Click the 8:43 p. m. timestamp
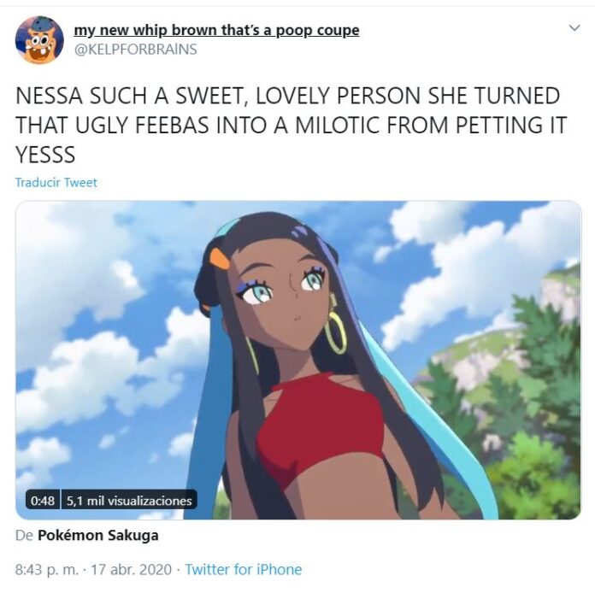 point(47,569)
